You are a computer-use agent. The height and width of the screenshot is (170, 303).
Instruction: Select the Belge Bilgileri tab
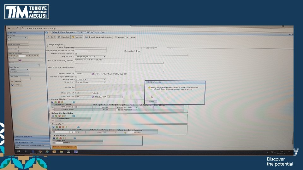pos(56,44)
